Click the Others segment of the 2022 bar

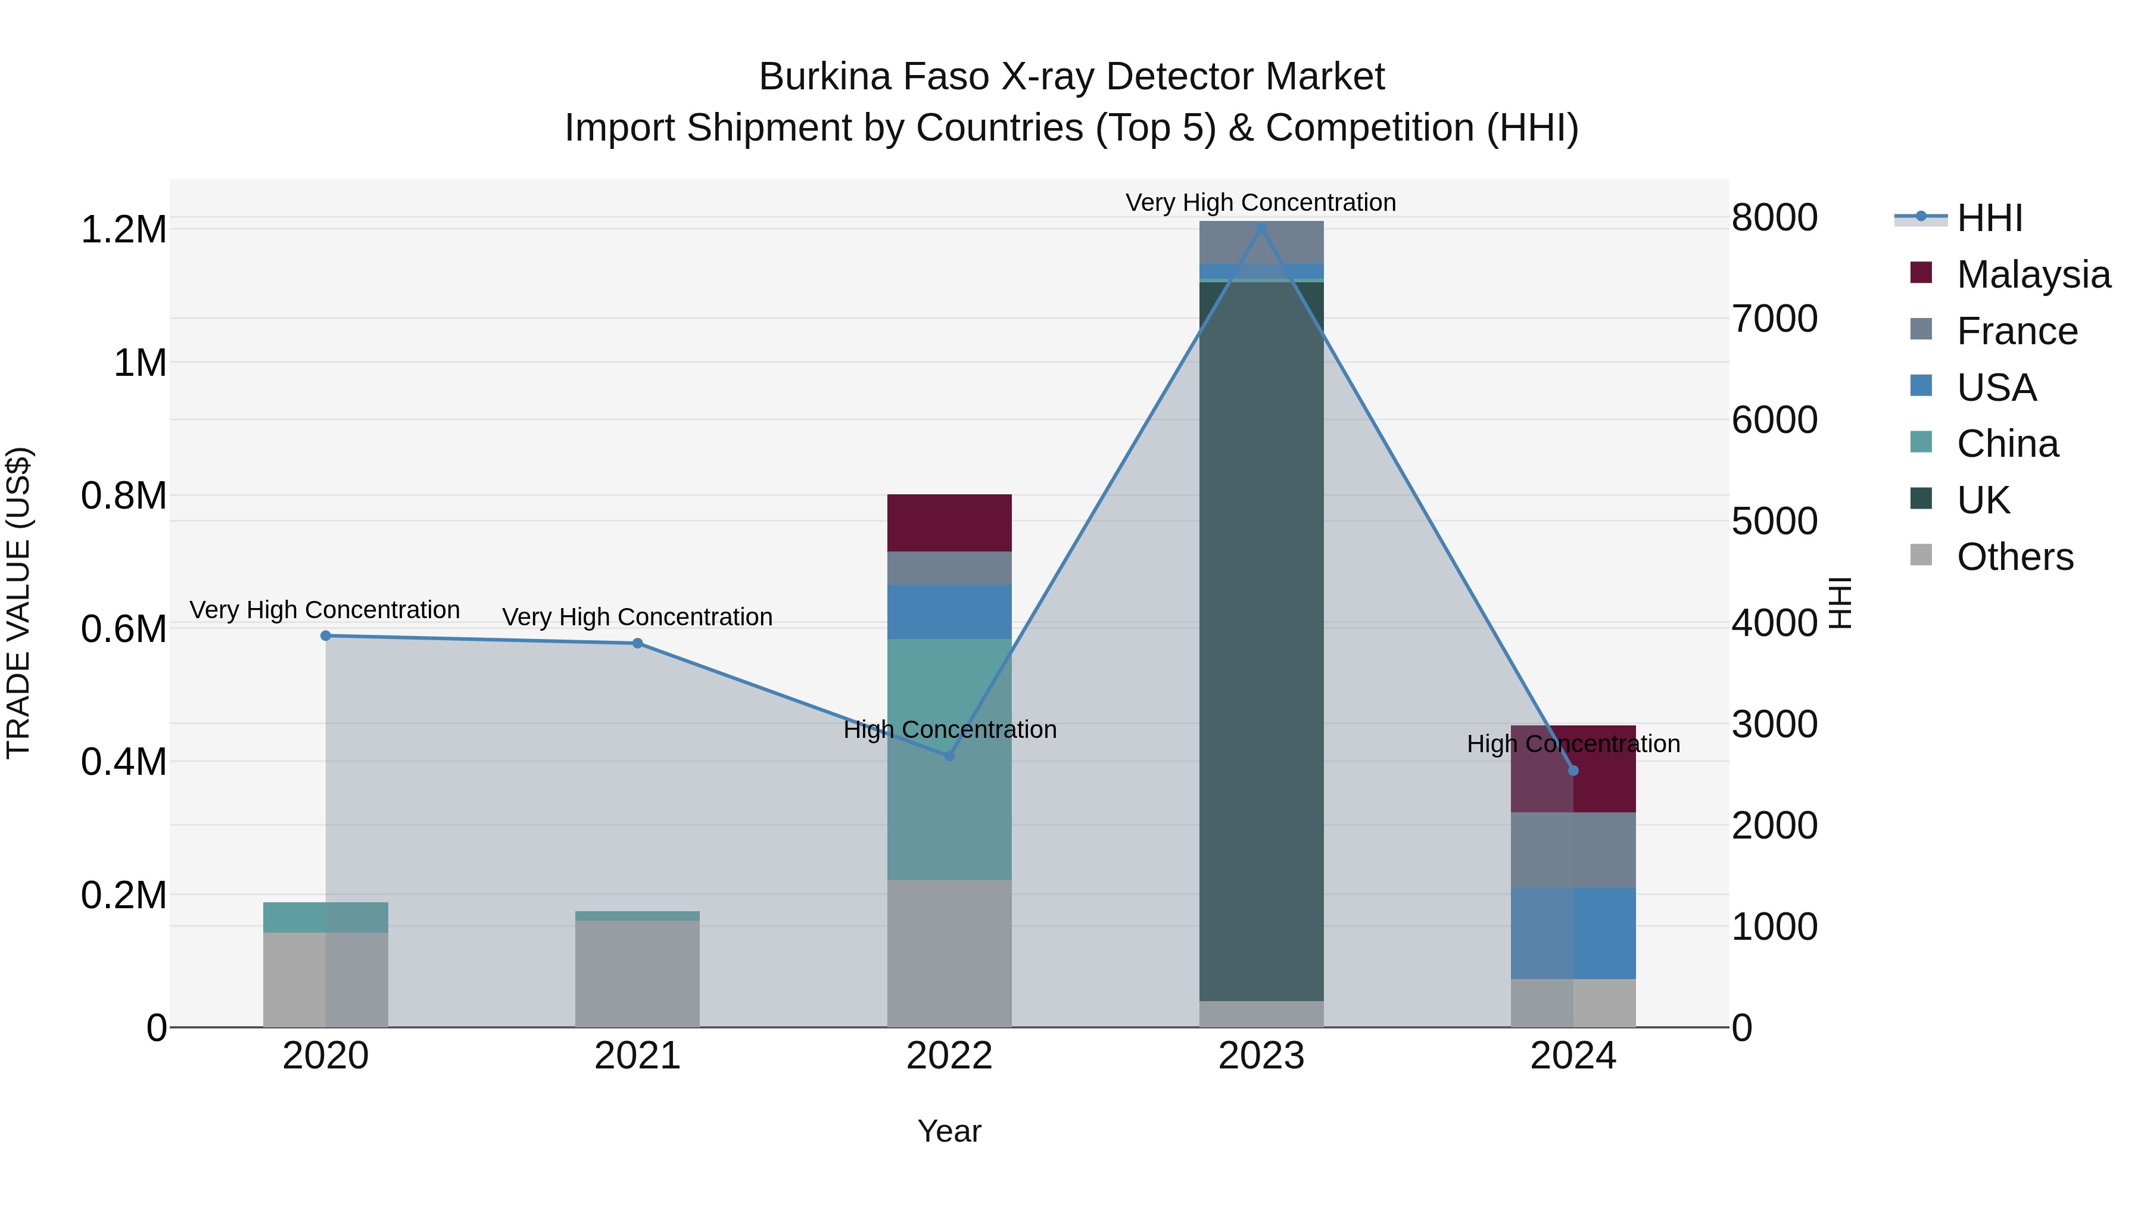(950, 954)
